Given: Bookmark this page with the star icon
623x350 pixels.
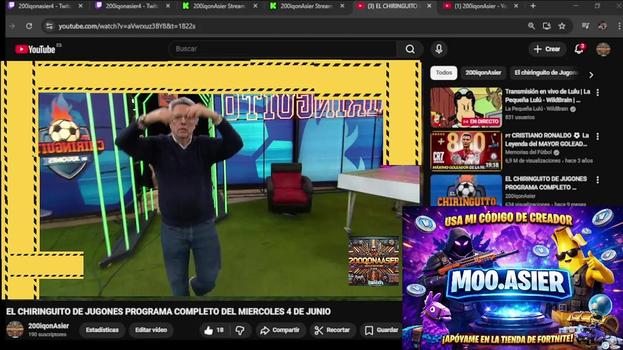Looking at the screenshot, I should point(562,26).
